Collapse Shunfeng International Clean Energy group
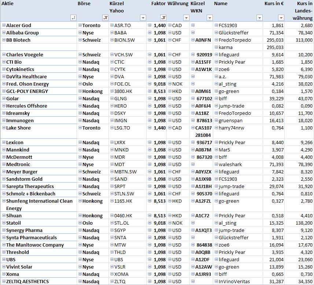Screen dimensions: 314x285 pyautogui.click(x=4, y=201)
